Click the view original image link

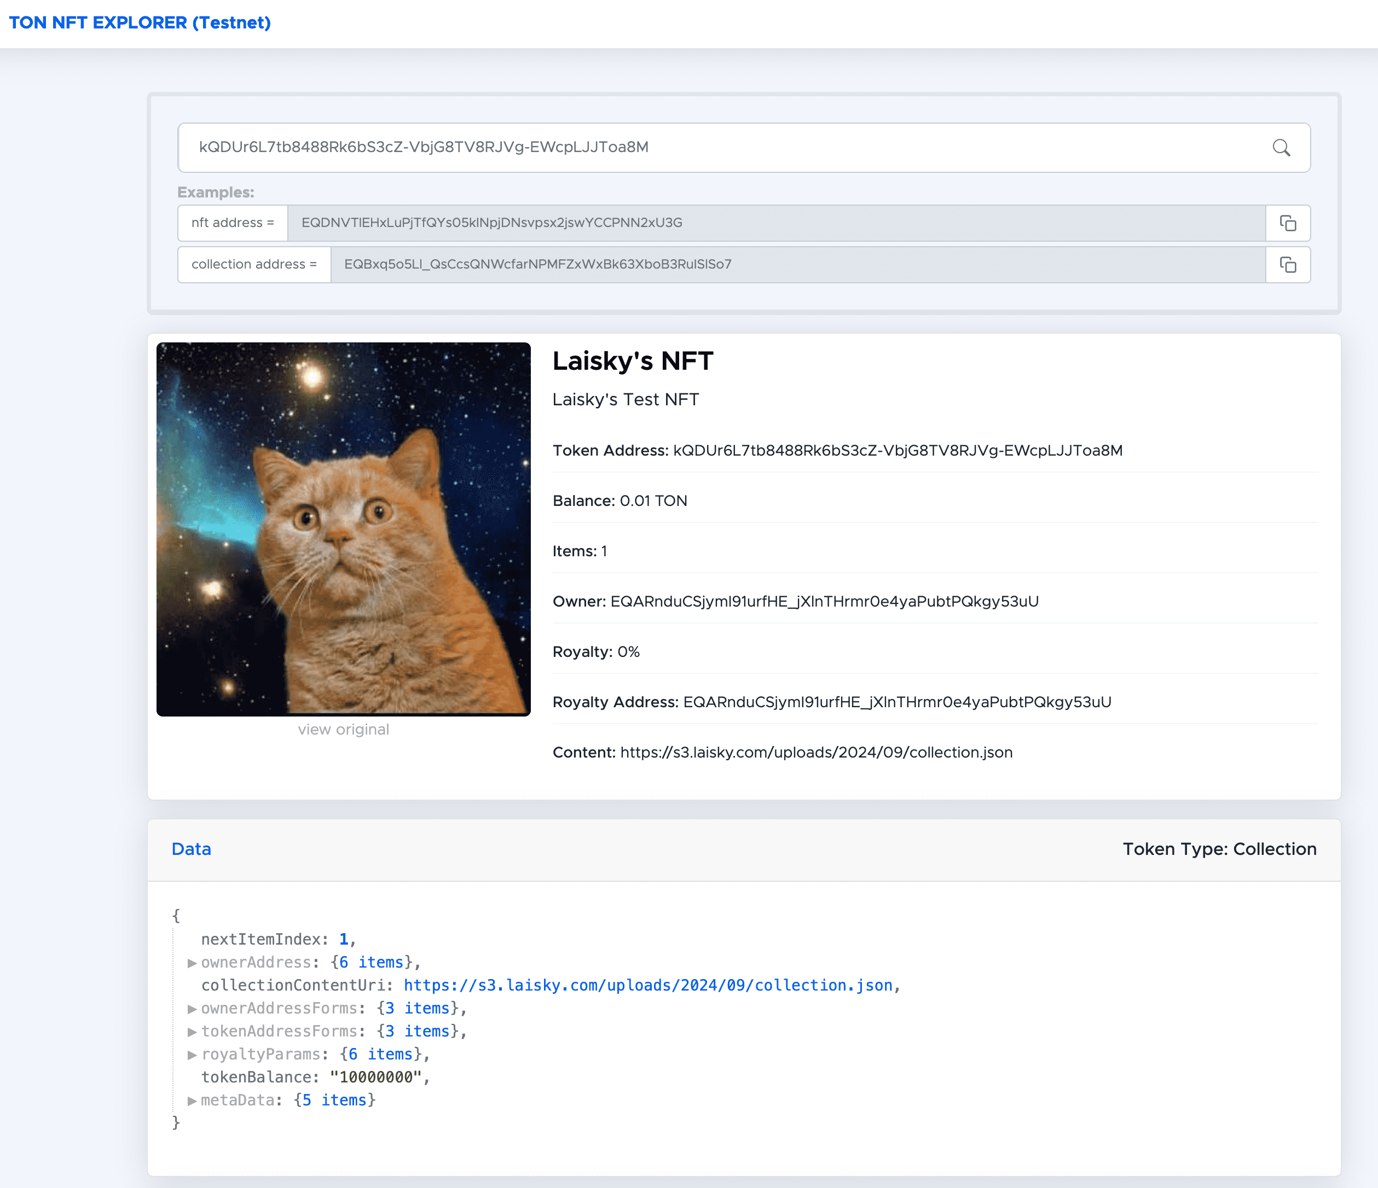tap(343, 729)
